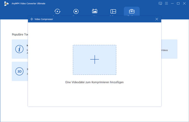189x122 pixels.
Task: Click 'Eine Videodatei zum Komprimieren hinzufügen' text
Action: pos(94,82)
